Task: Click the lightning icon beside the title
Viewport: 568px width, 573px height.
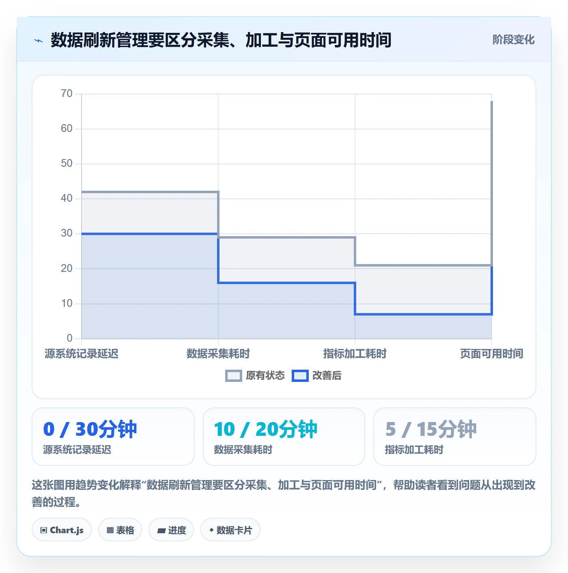Action: (39, 41)
